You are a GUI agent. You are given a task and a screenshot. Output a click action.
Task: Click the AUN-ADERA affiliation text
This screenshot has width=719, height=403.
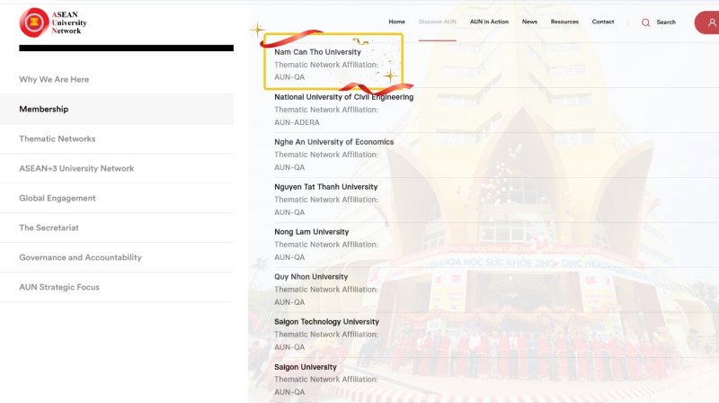click(297, 122)
